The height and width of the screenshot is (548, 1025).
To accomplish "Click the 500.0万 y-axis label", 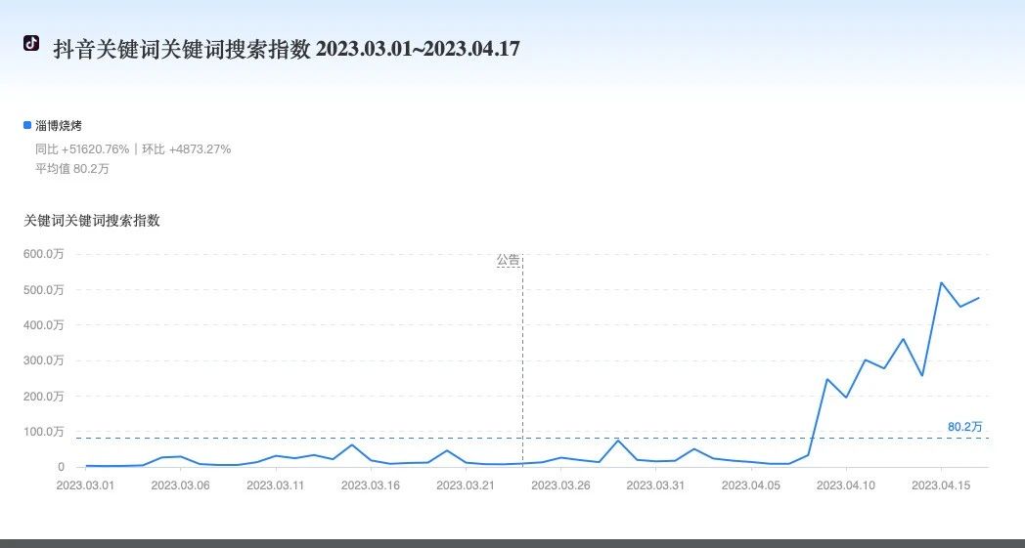I will [44, 289].
